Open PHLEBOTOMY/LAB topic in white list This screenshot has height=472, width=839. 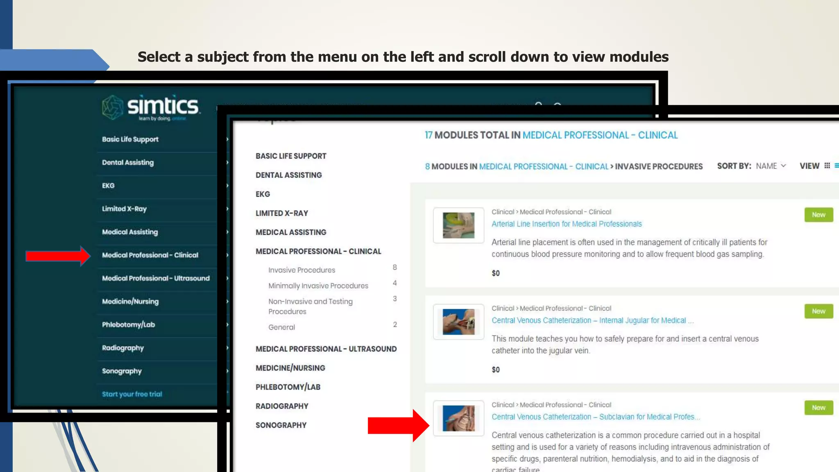(x=288, y=387)
